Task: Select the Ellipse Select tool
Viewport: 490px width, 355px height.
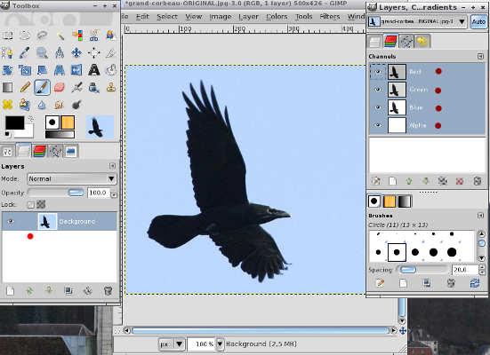Action: pos(25,35)
